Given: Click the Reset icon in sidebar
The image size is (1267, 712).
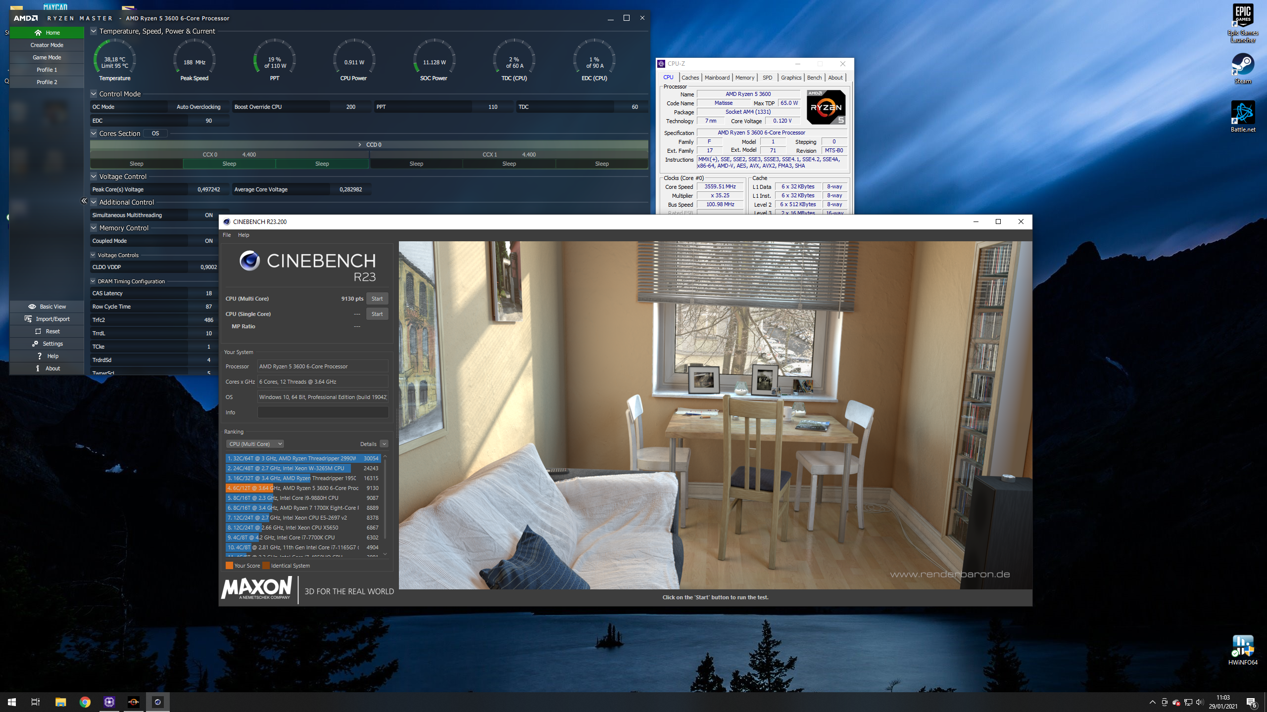Looking at the screenshot, I should pos(38,331).
